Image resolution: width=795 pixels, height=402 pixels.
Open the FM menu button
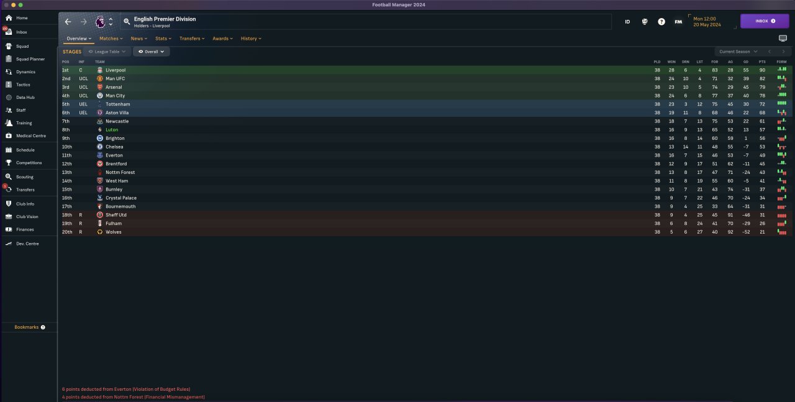[678, 22]
